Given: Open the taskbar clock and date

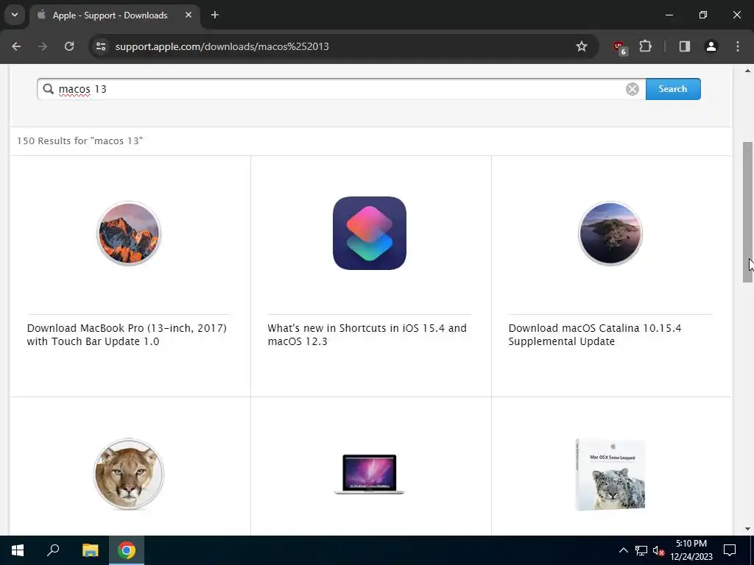Looking at the screenshot, I should click(691, 550).
